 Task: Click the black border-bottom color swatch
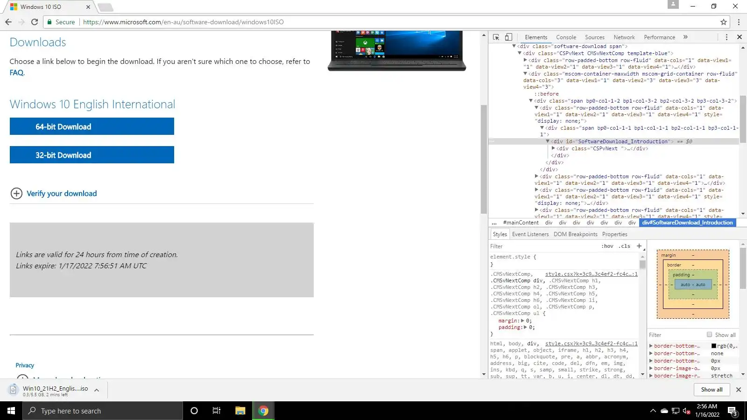[x=714, y=346]
